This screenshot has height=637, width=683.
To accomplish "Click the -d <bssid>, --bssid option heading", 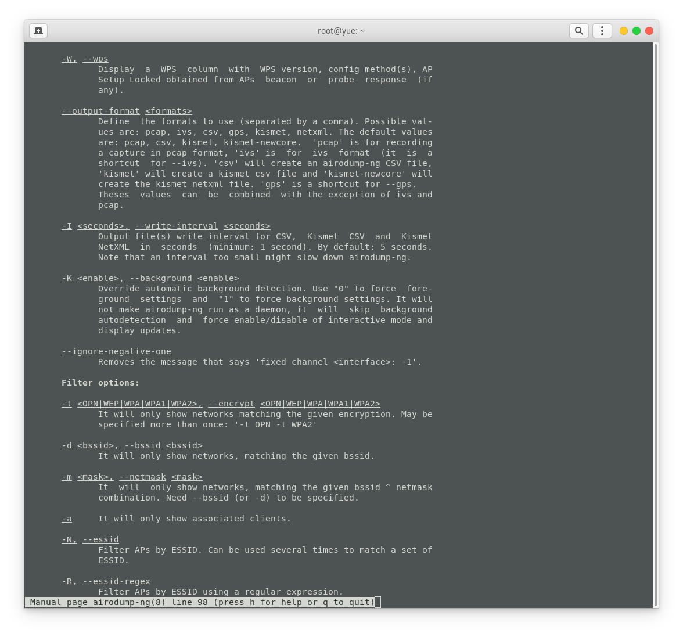I will (132, 445).
